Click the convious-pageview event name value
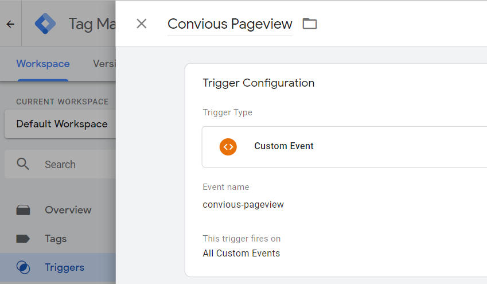This screenshot has height=284, width=487. pyautogui.click(x=243, y=204)
